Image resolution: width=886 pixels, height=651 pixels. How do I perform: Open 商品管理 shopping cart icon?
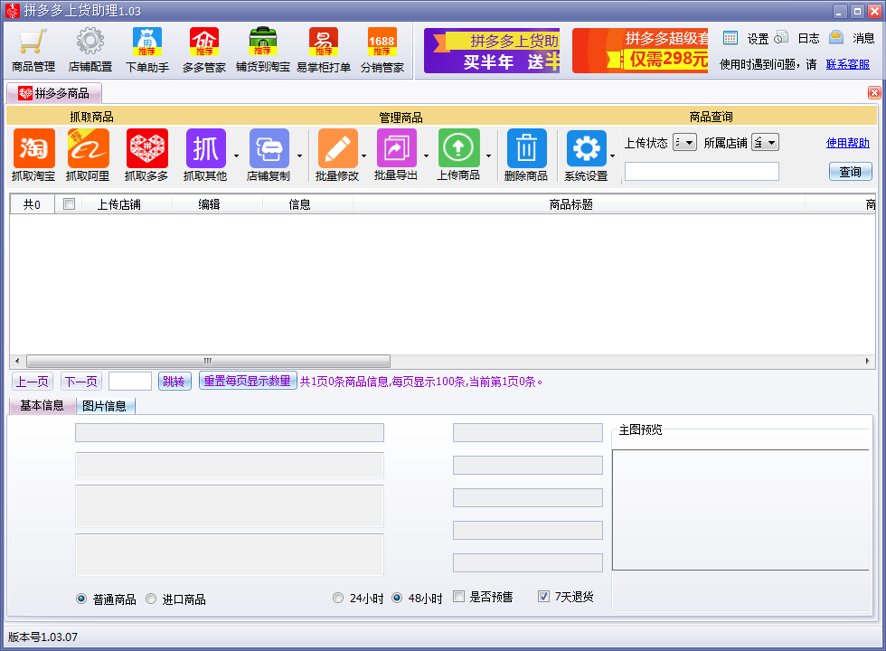pos(33,50)
